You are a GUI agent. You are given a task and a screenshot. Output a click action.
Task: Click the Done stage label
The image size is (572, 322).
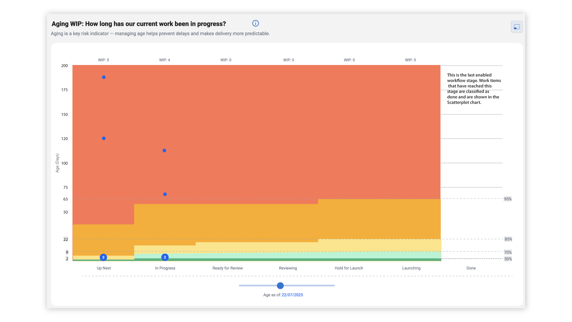pyautogui.click(x=471, y=268)
